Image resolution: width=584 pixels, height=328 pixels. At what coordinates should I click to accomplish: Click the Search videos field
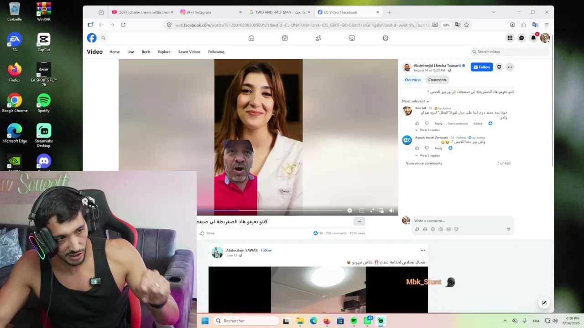pos(510,51)
